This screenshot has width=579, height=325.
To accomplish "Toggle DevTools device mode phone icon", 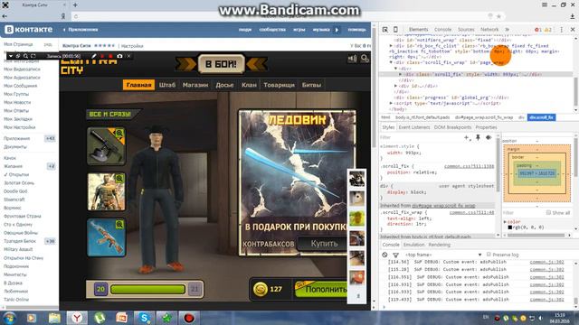I will [x=395, y=30].
